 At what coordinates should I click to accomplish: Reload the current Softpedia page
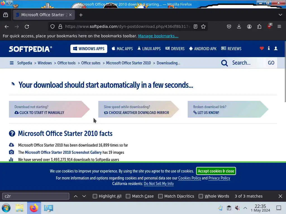(27, 27)
